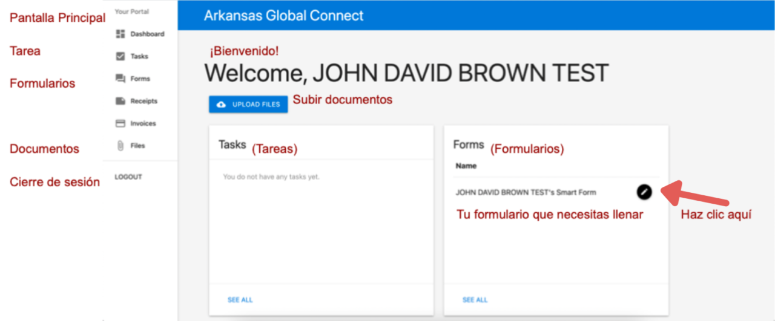This screenshot has height=321, width=775.
Task: Click JOHN DAVID BROWN TEST's Smart Form row
Action: pyautogui.click(x=556, y=192)
